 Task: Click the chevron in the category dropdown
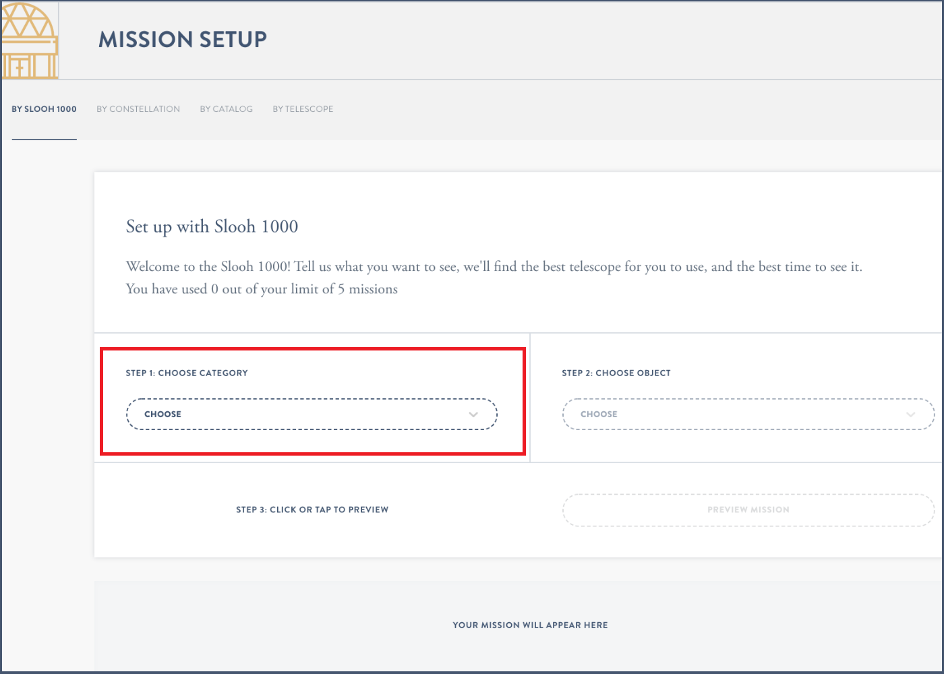[x=473, y=415]
